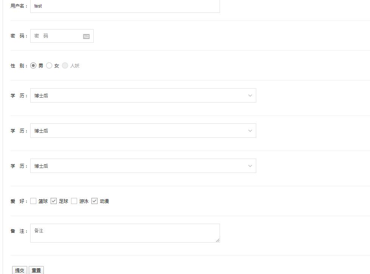Click the 性别 label text

coord(19,66)
